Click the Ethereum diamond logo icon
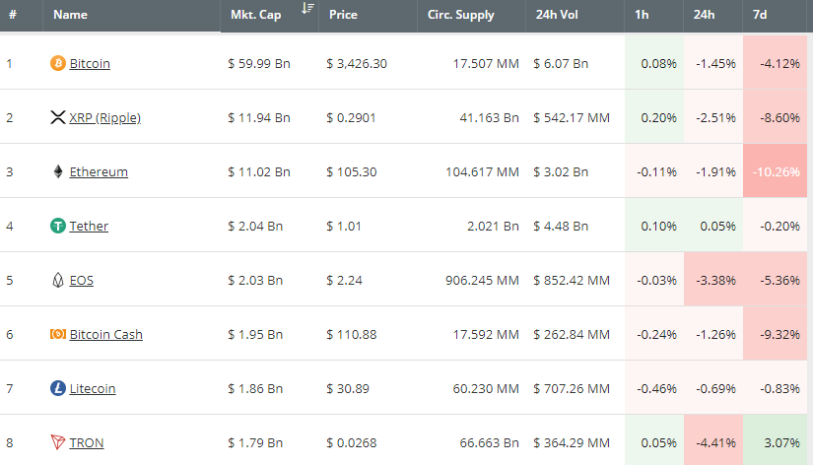Viewport: 813px width, 465px height. click(x=58, y=171)
